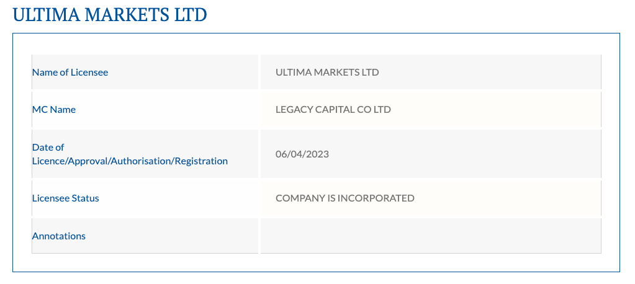Image resolution: width=635 pixels, height=284 pixels.
Task: Click the word INCORPORATED in the status row
Action: tap(376, 198)
